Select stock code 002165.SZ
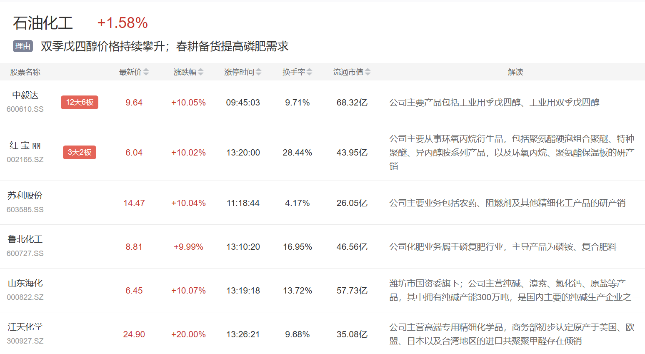Screen dimensions: 645x354 (25, 160)
